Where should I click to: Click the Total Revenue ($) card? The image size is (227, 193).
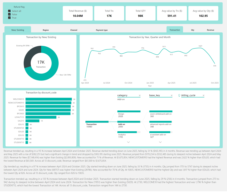[78, 13]
